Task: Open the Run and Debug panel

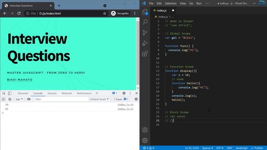Action: [145, 43]
